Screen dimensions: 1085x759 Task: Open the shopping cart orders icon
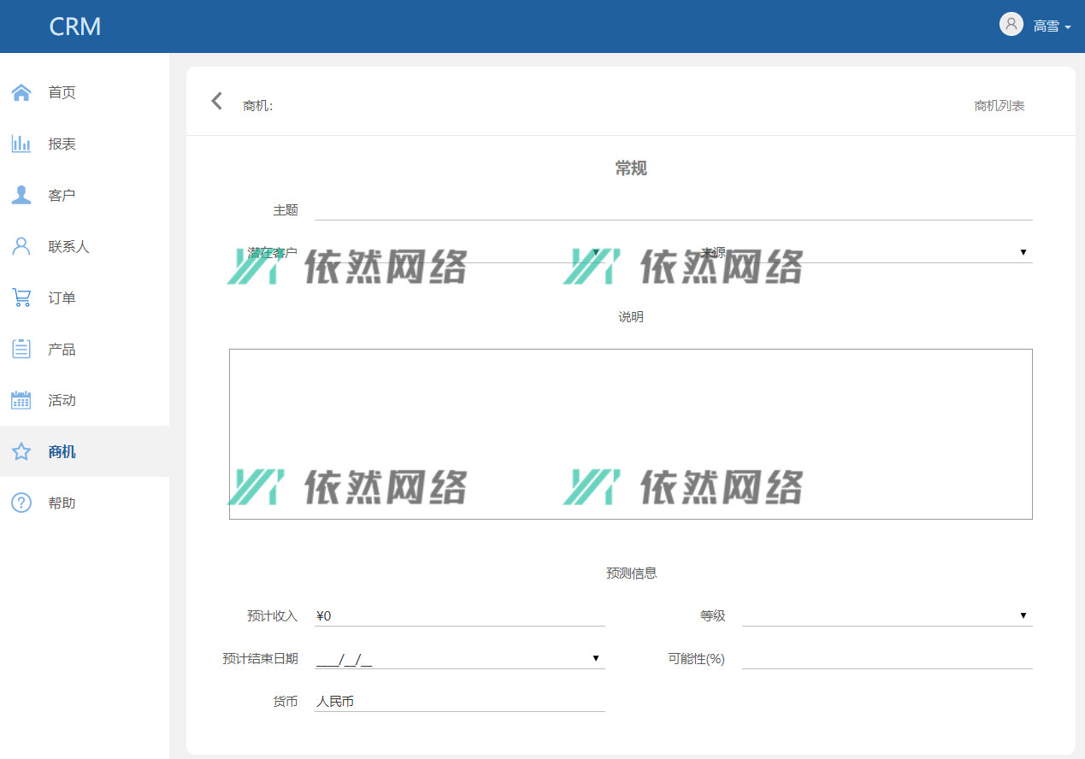[21, 297]
